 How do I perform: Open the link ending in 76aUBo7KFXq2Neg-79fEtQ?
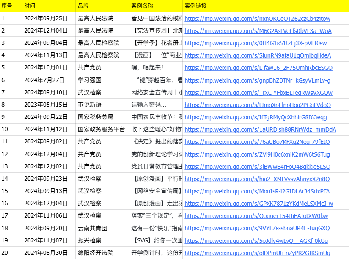pos(257,141)
